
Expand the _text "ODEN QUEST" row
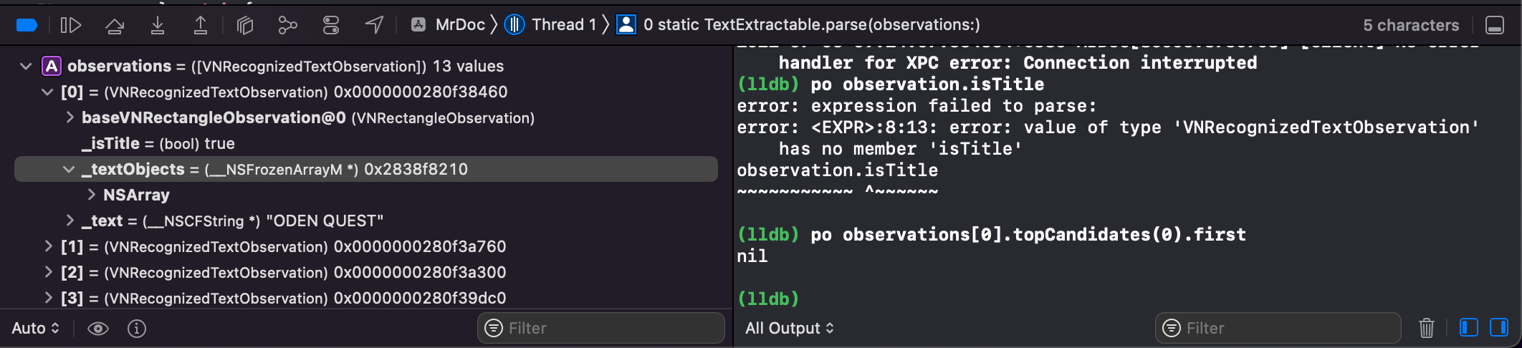(x=70, y=221)
